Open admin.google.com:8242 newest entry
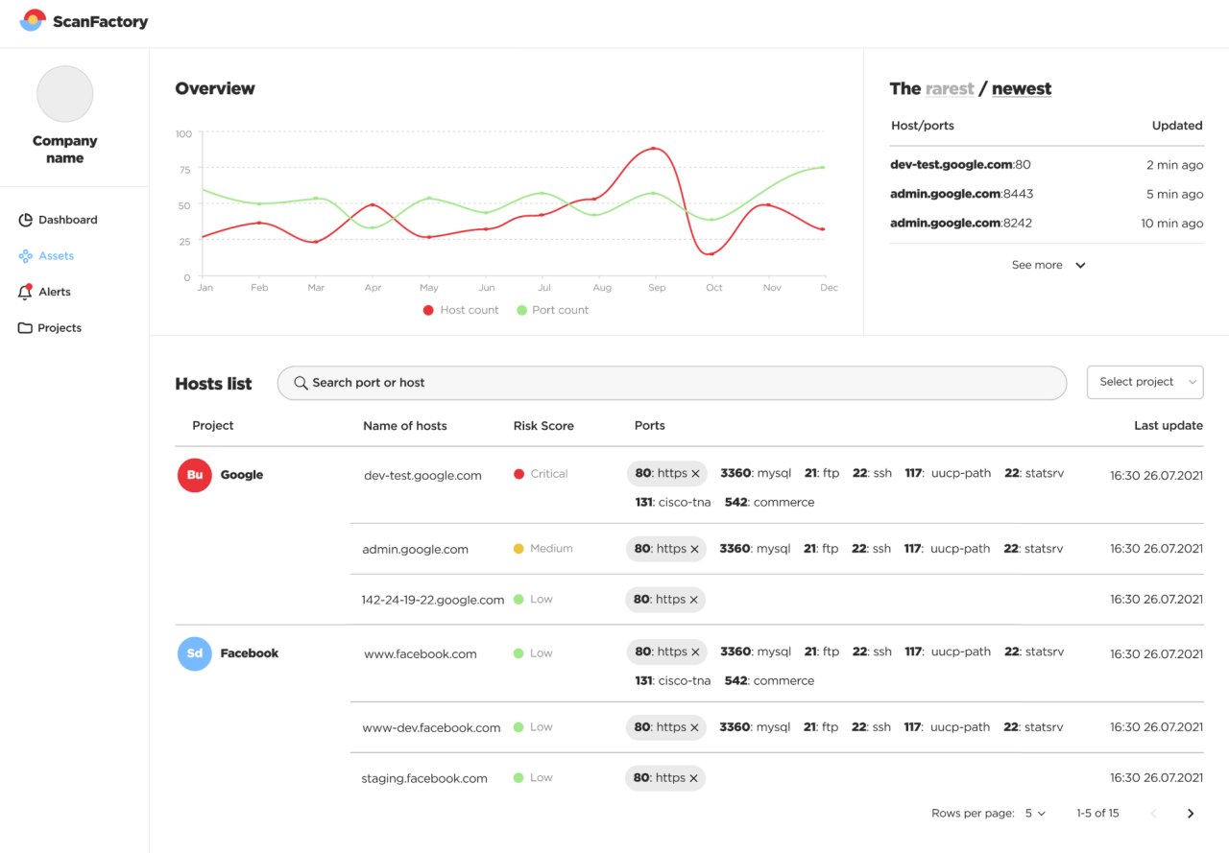Image resolution: width=1229 pixels, height=853 pixels. click(x=961, y=223)
